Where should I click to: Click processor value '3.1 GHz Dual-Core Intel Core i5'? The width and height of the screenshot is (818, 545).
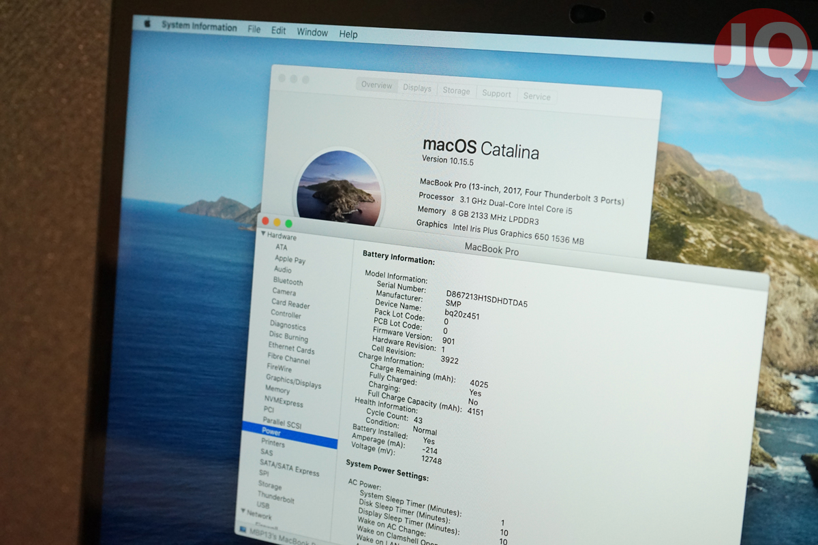point(516,206)
